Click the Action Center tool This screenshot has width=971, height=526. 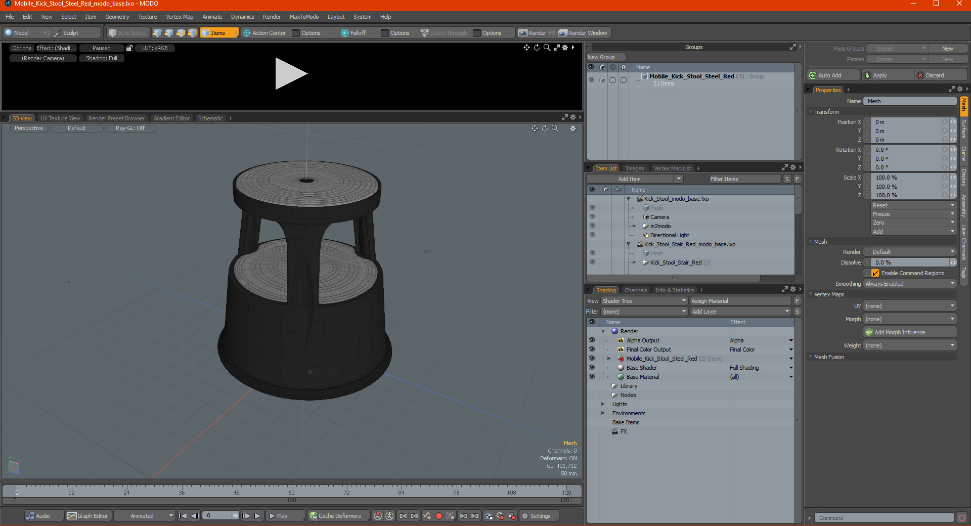[x=264, y=33]
